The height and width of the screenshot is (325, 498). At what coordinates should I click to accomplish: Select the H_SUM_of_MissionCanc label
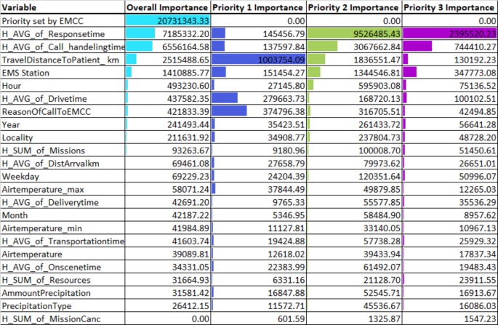[51, 319]
